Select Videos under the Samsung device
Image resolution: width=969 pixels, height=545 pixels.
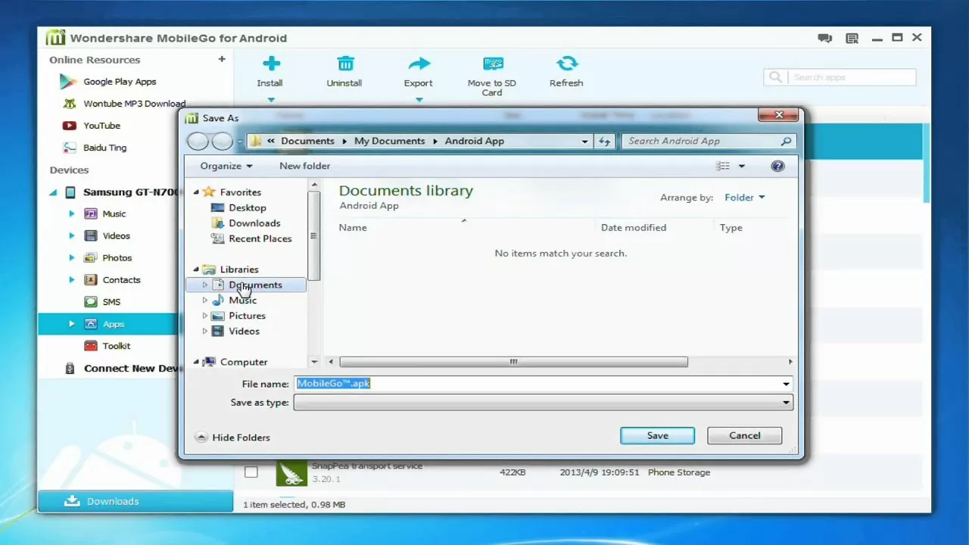click(116, 236)
